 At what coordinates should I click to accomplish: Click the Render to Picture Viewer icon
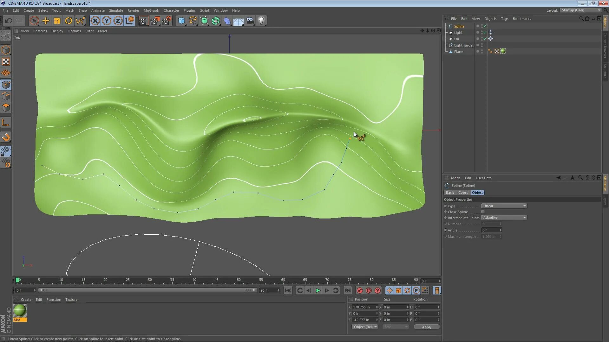(155, 21)
